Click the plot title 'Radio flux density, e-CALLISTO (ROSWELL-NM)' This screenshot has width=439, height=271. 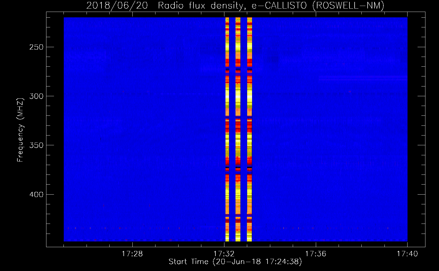(x=271, y=5)
